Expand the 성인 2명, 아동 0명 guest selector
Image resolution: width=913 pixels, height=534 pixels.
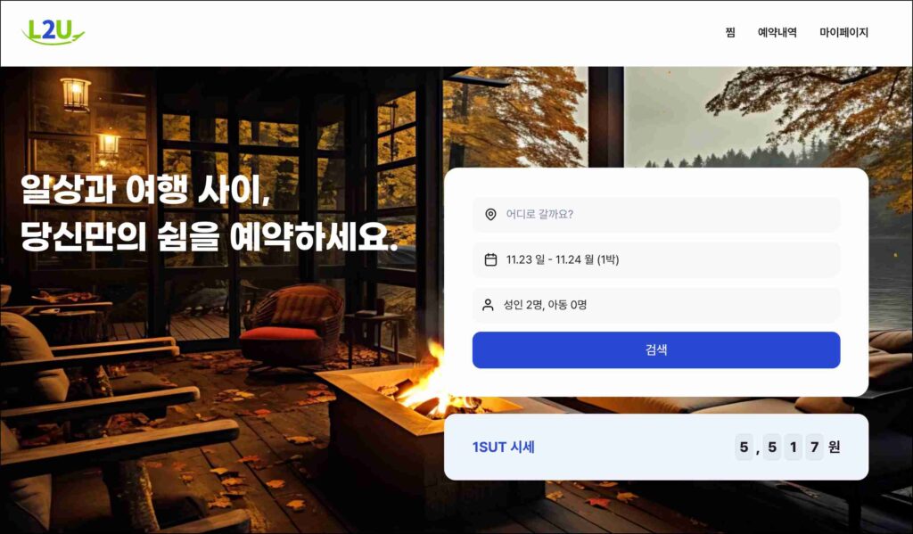pyautogui.click(x=656, y=305)
